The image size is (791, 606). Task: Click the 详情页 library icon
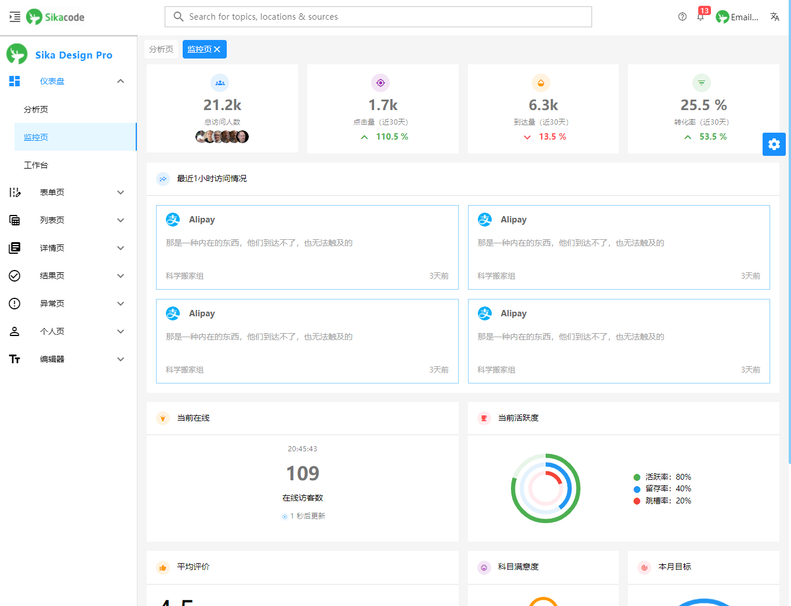coord(15,248)
